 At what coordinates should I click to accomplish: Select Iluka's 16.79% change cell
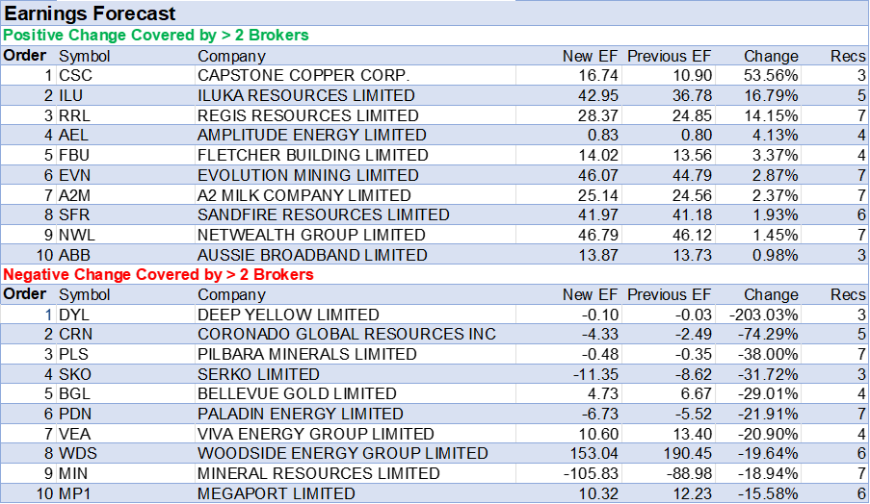click(x=771, y=96)
